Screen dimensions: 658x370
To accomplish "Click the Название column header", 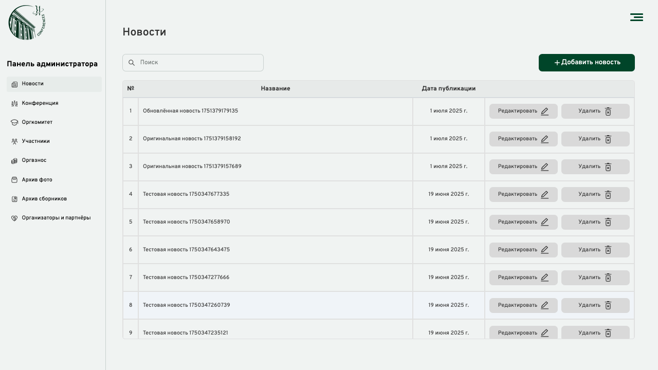I will (x=275, y=89).
